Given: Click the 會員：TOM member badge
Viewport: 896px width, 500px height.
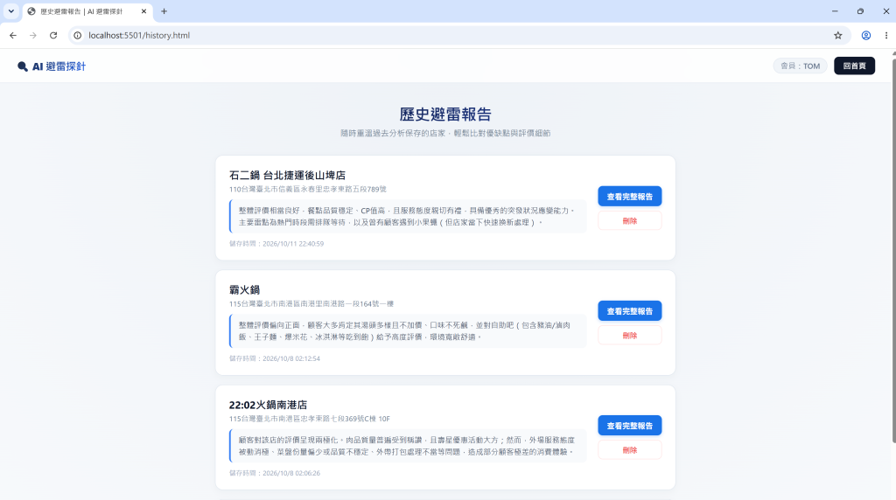Looking at the screenshot, I should click(x=800, y=66).
